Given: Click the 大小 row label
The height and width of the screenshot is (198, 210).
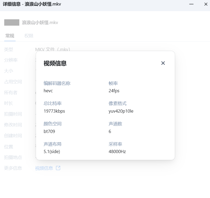Looking at the screenshot, I should [x=8, y=71].
